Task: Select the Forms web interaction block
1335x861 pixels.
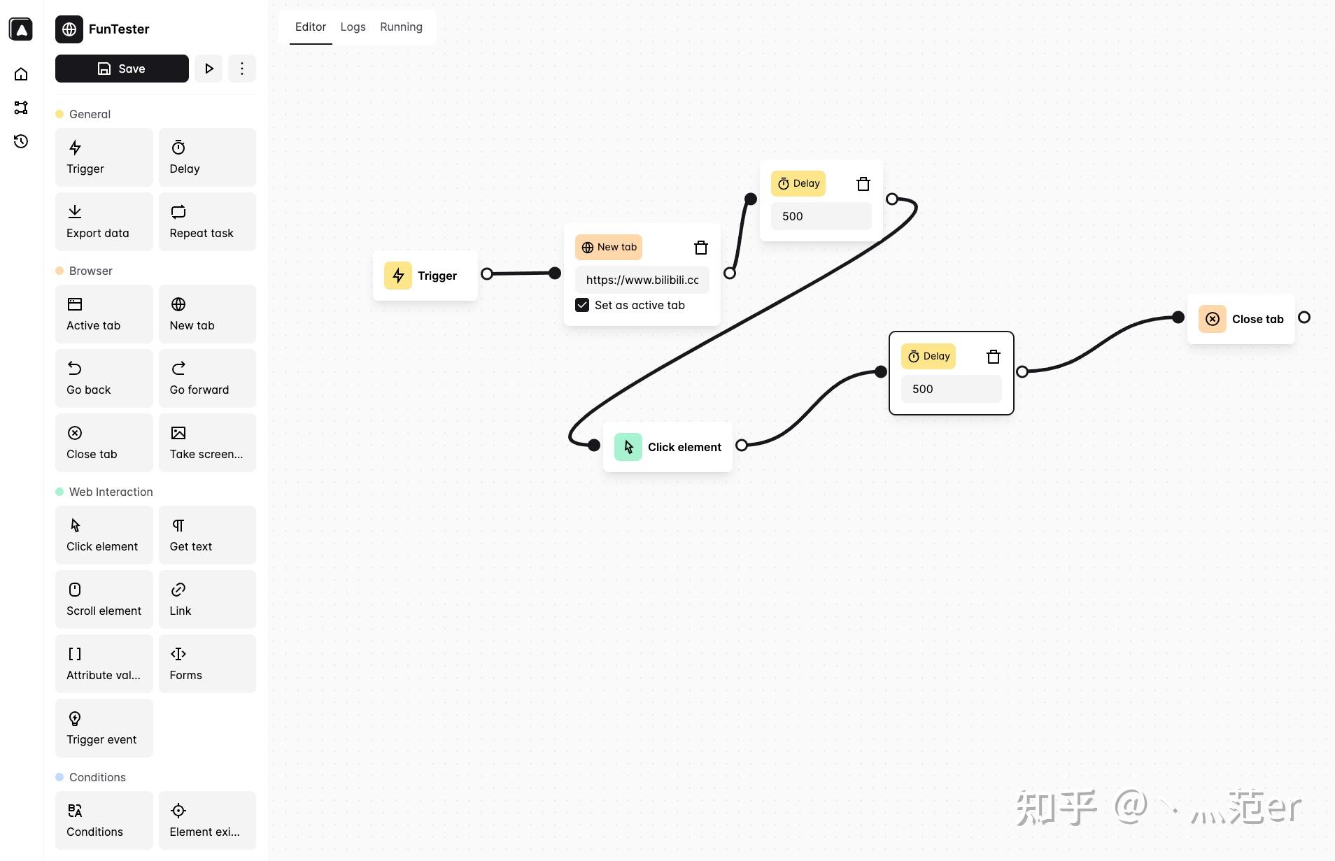Action: tap(207, 663)
